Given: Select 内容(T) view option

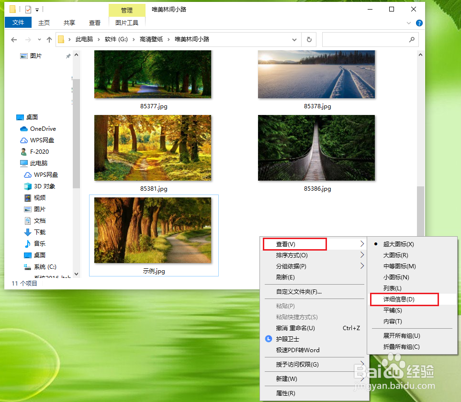Looking at the screenshot, I should [x=412, y=322].
